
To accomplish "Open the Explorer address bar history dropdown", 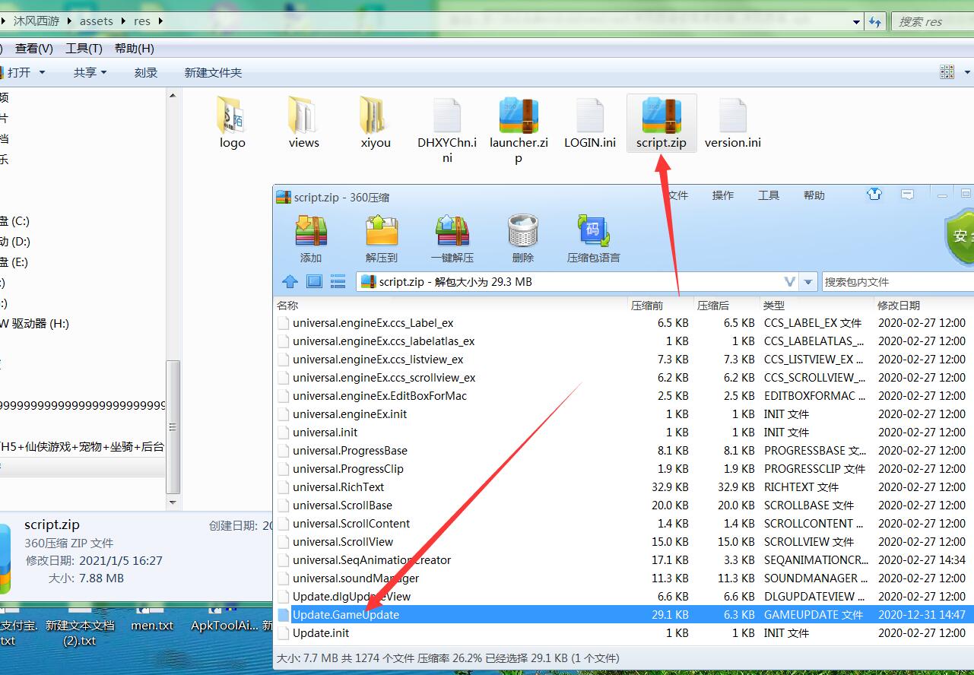I will (x=857, y=22).
